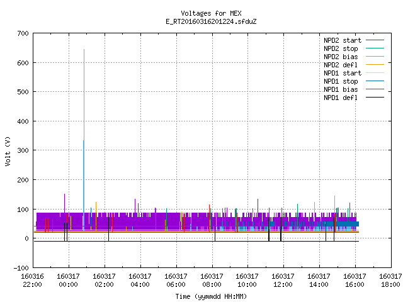The height and width of the screenshot is (302, 403).
Task: Click the NPD2 stop green legend line
Action: (375, 48)
